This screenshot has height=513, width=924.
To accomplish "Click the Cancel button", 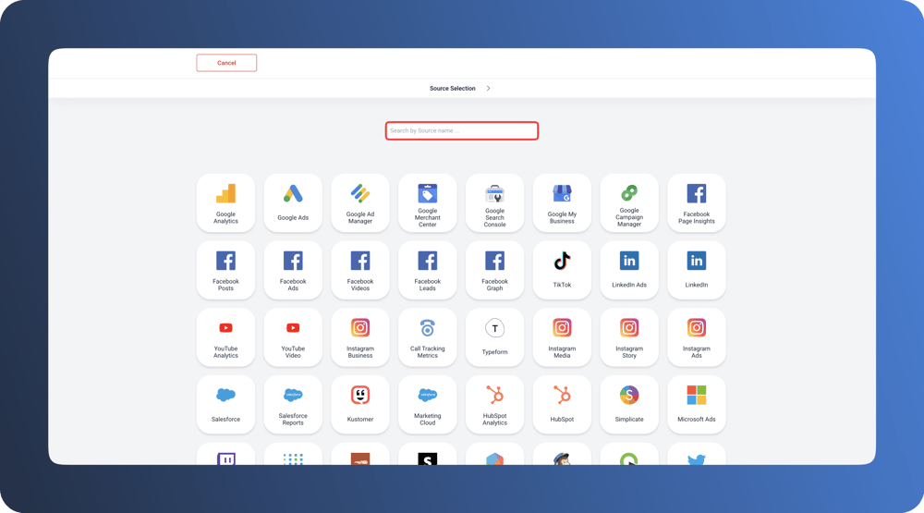I will pyautogui.click(x=226, y=63).
